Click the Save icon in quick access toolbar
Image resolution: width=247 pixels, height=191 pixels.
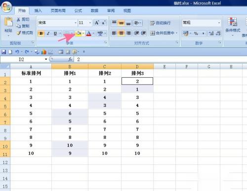click(4, 52)
